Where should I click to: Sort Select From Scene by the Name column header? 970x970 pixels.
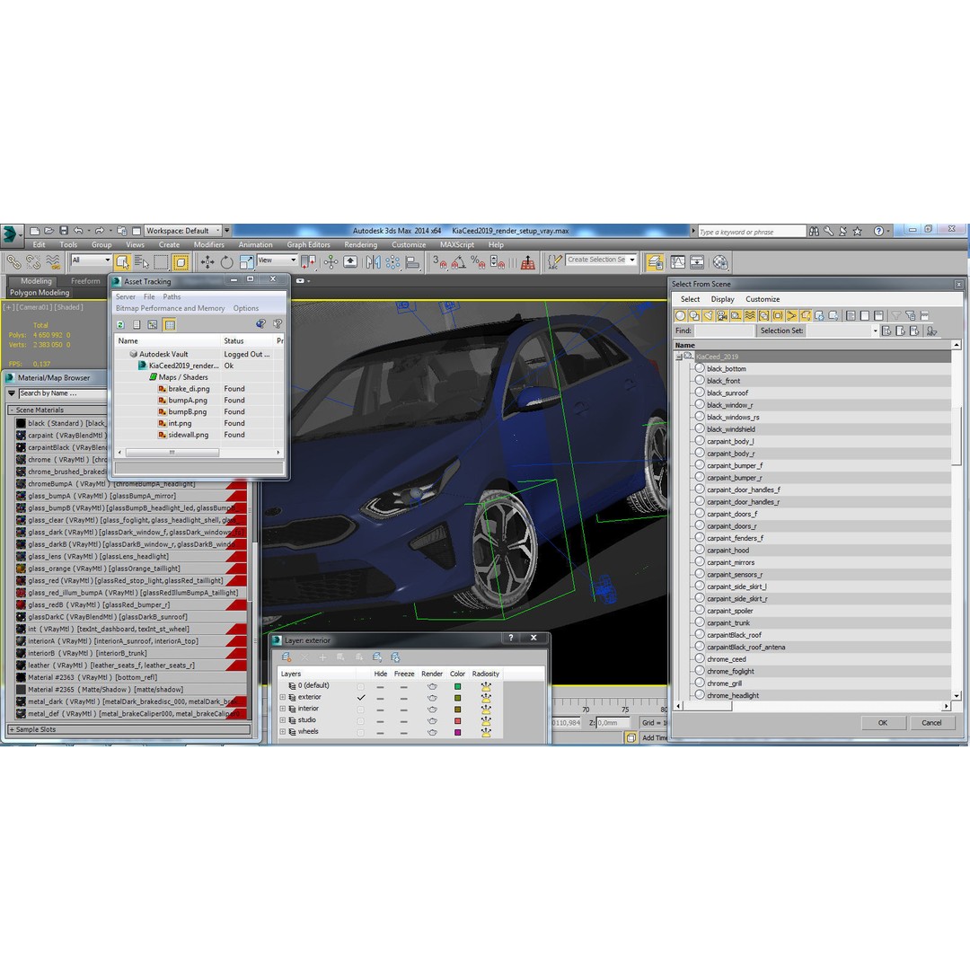[x=812, y=345]
